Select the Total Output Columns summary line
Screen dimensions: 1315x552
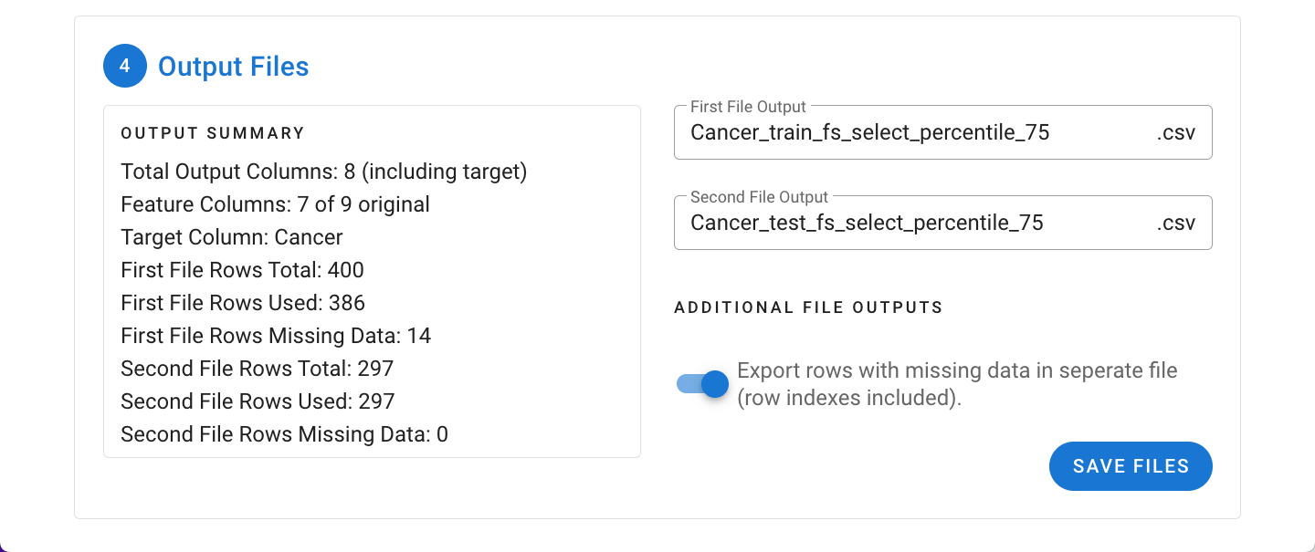point(324,172)
